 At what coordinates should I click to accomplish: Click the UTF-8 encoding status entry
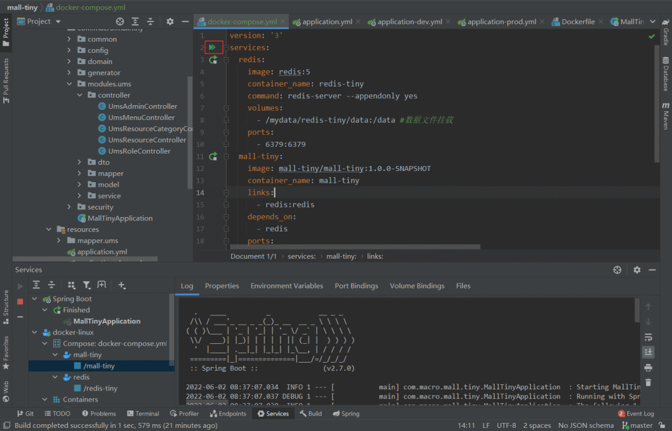point(506,425)
